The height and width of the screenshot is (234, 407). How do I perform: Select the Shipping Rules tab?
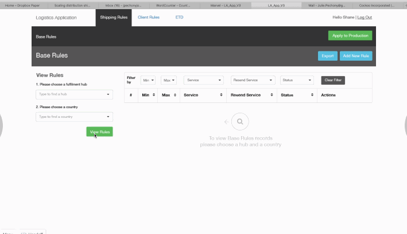tap(114, 18)
